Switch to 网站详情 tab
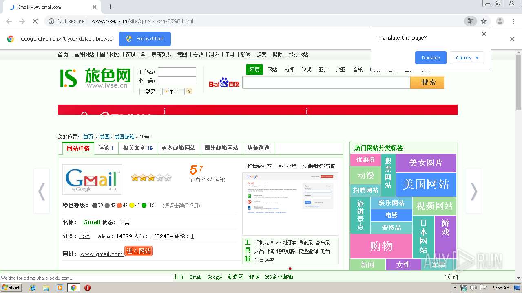 click(78, 148)
